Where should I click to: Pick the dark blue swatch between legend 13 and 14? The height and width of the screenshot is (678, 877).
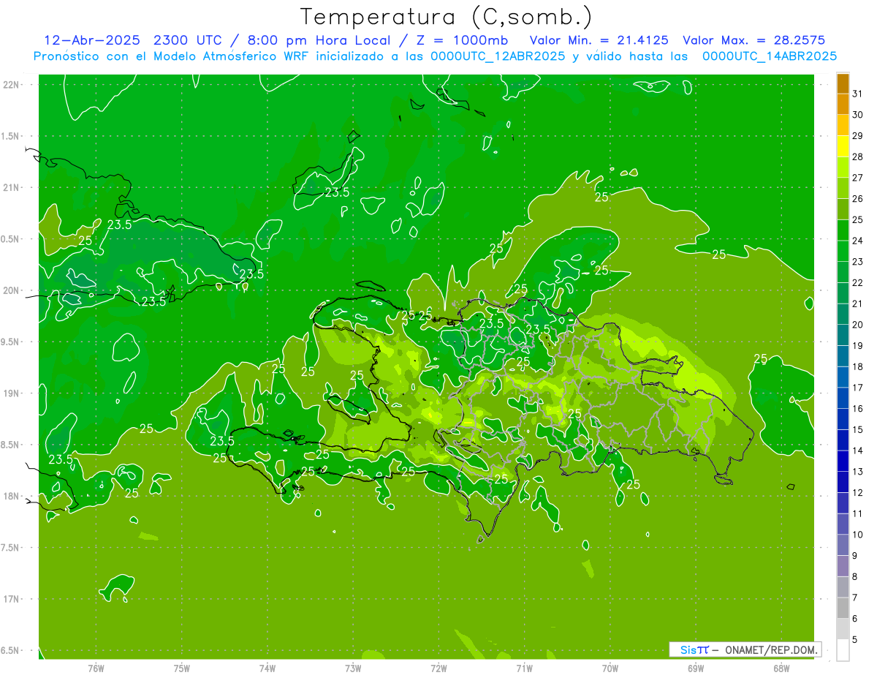[x=843, y=461]
